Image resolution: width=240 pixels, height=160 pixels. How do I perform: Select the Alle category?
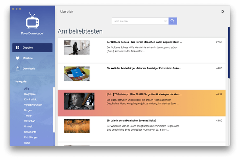pos(26,88)
